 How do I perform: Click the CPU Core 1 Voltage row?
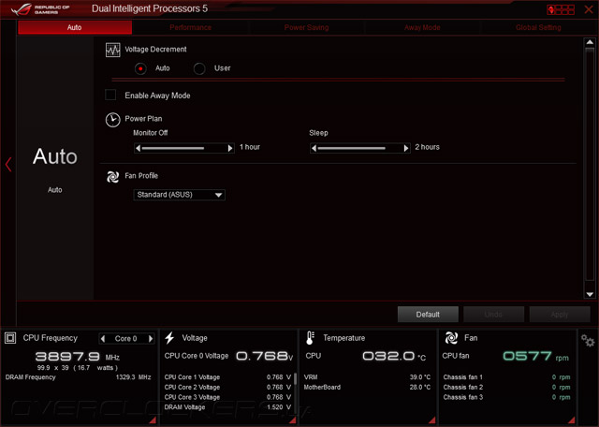tap(227, 377)
